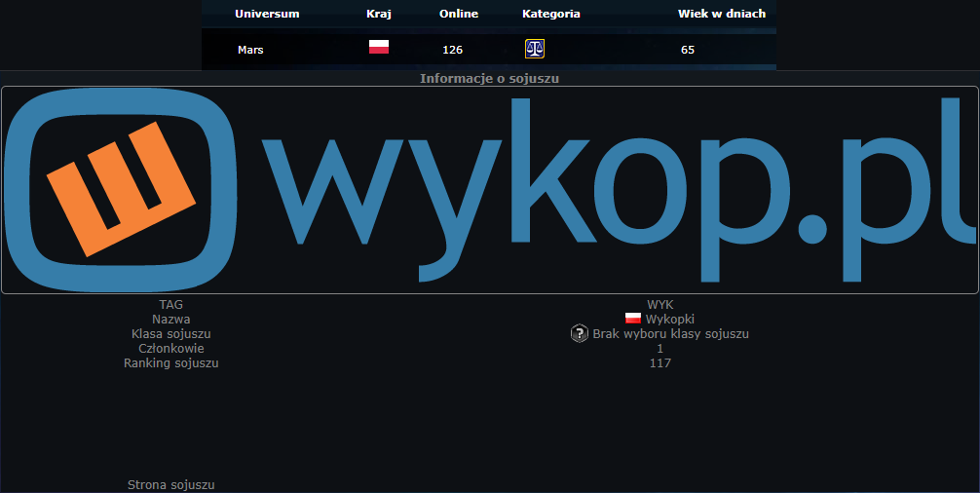Screen dimensions: 980x493
Task: Click the question mark alliance class icon
Action: pyautogui.click(x=580, y=333)
